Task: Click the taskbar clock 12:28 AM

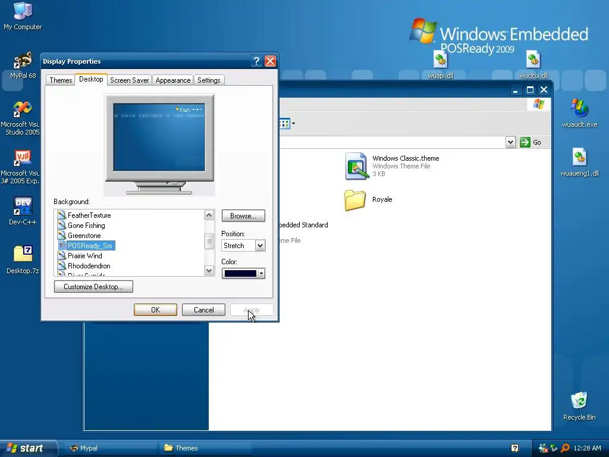Action: point(587,448)
